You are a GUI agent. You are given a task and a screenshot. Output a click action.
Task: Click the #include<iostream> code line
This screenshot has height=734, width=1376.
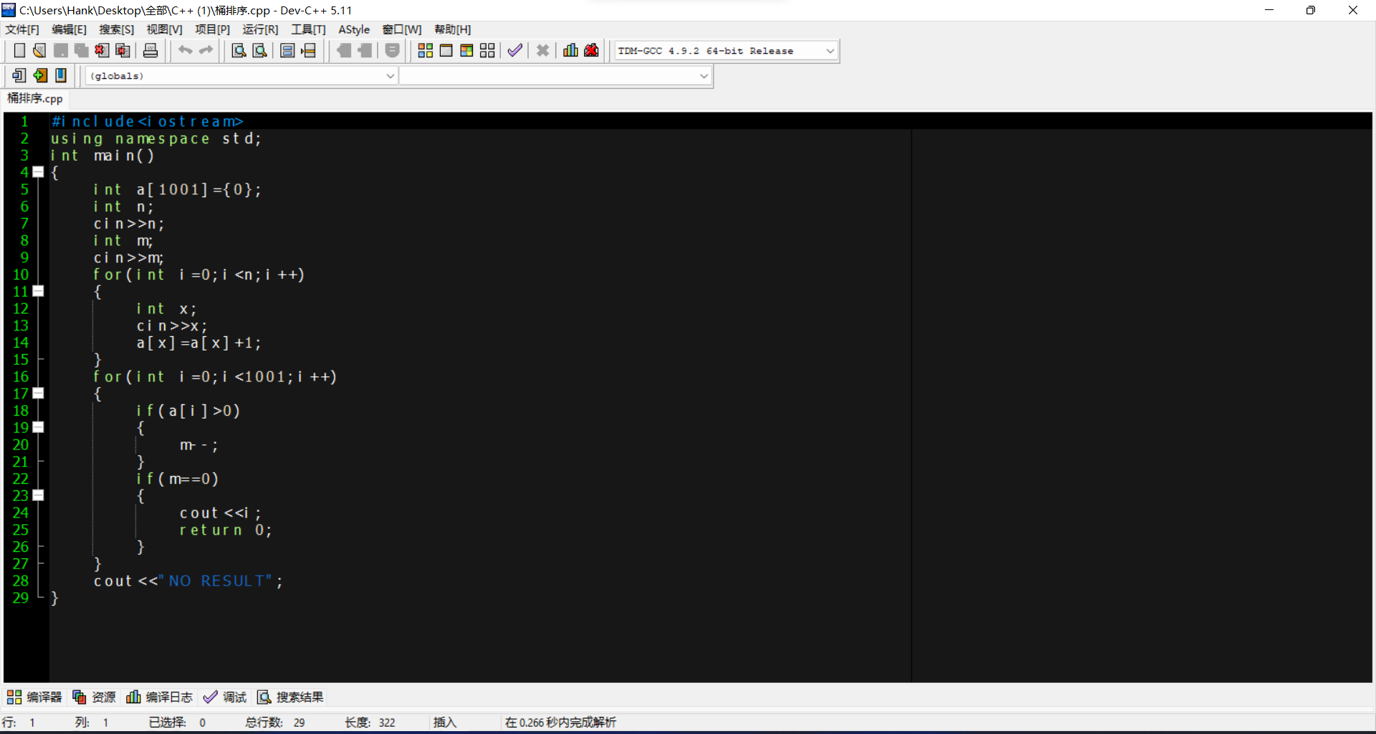(x=147, y=121)
